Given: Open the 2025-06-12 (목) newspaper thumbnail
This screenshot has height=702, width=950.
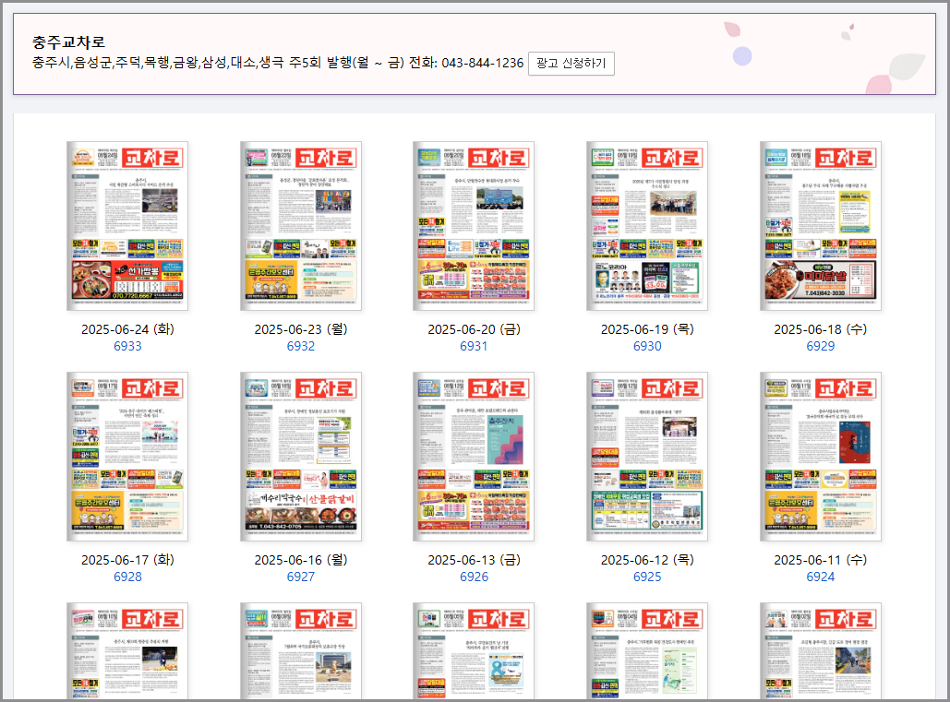Looking at the screenshot, I should click(x=647, y=457).
